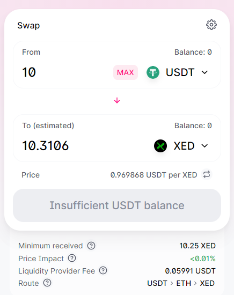Focus the To estimated amount field 10.3106

click(x=85, y=145)
